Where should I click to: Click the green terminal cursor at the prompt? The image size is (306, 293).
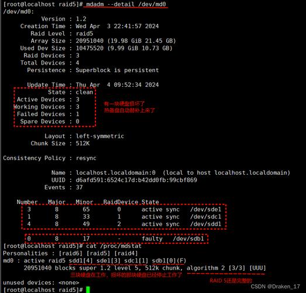[x=88, y=290]
